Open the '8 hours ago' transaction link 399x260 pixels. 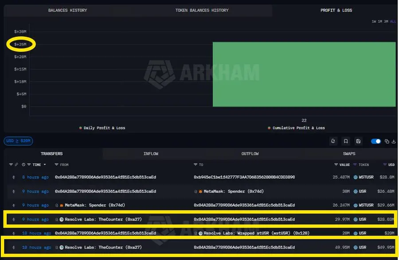35,177
